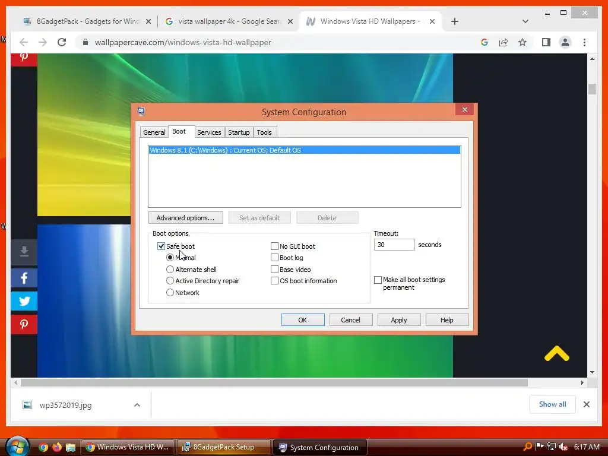The image size is (608, 456).
Task: Enable the Base video checkbox
Action: (x=274, y=269)
